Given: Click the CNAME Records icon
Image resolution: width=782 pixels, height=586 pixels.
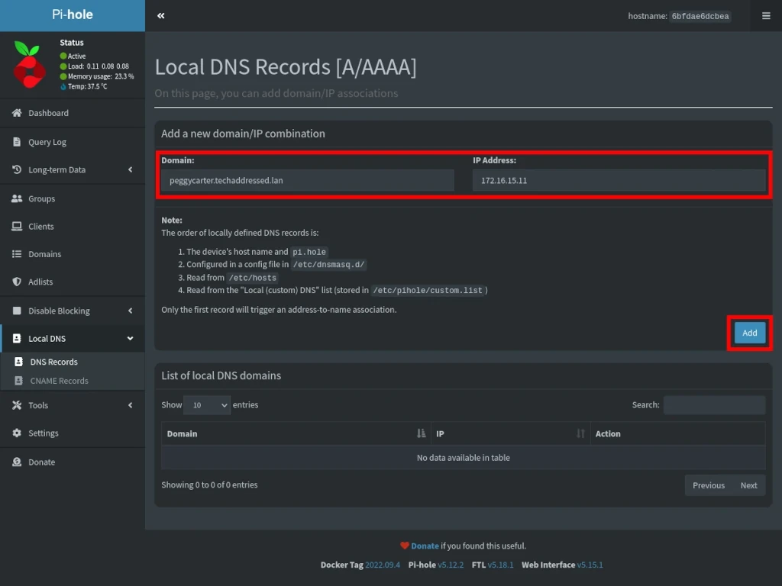Looking at the screenshot, I should point(18,381).
